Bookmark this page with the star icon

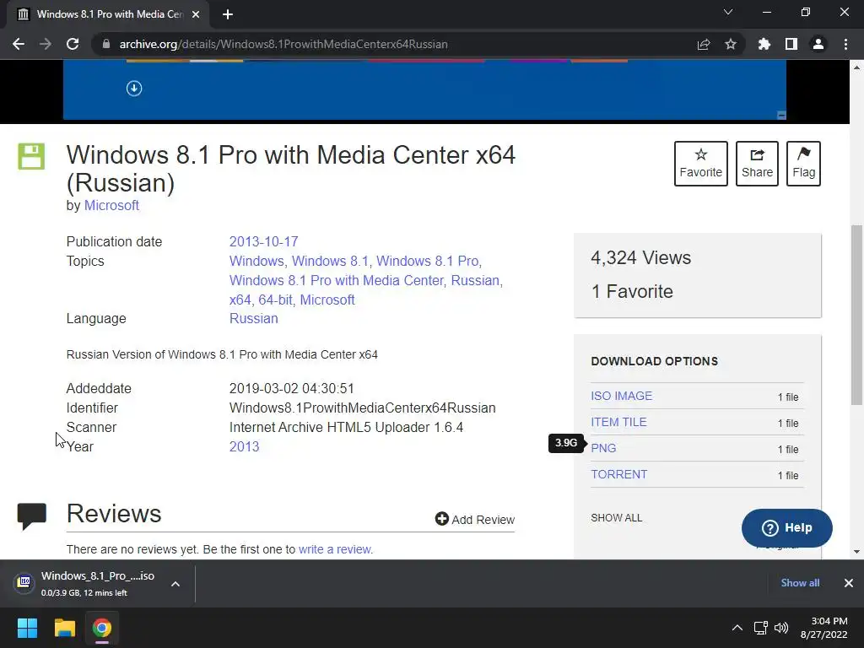coord(731,44)
